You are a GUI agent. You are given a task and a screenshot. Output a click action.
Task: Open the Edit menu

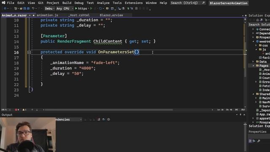click(21, 3)
